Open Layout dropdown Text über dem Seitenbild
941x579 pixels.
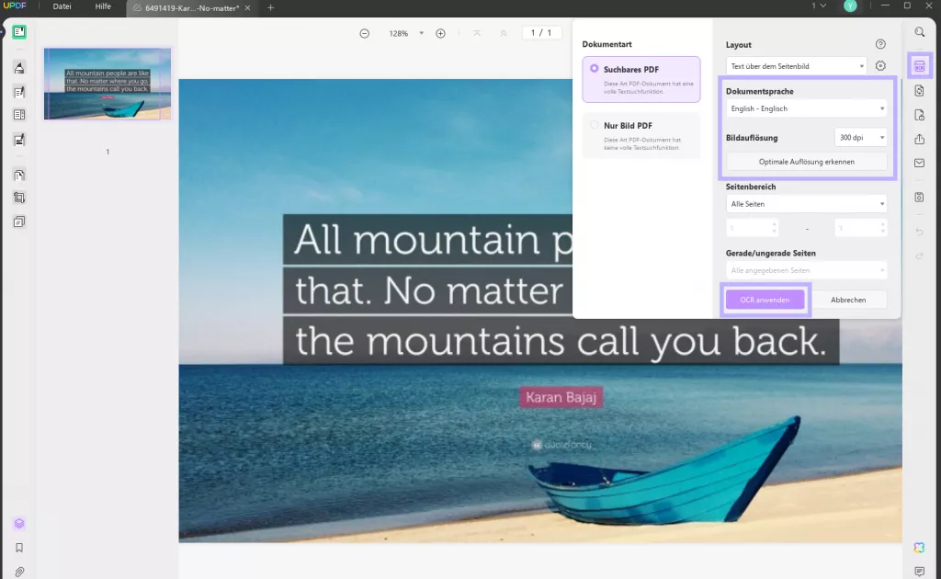pyautogui.click(x=797, y=66)
